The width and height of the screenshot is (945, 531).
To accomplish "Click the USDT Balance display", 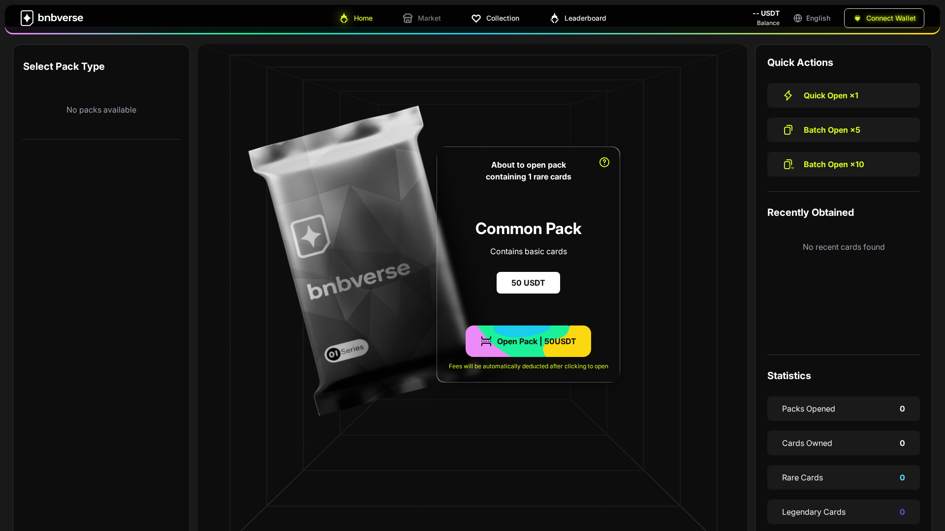I will coord(766,18).
